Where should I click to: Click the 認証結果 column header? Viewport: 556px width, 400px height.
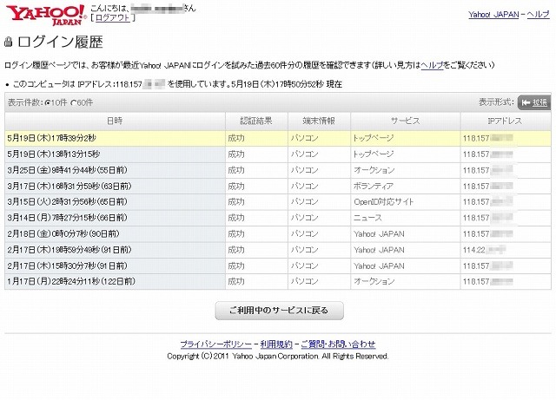[256, 121]
